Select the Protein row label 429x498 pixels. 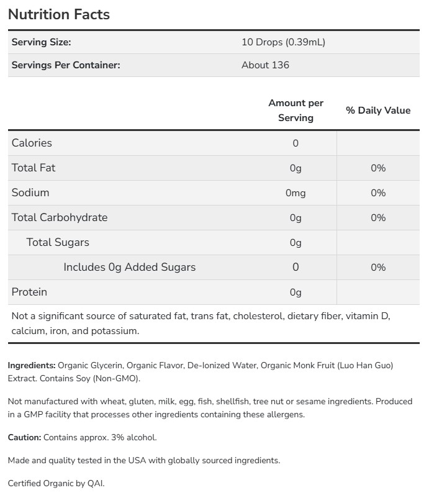click(29, 292)
